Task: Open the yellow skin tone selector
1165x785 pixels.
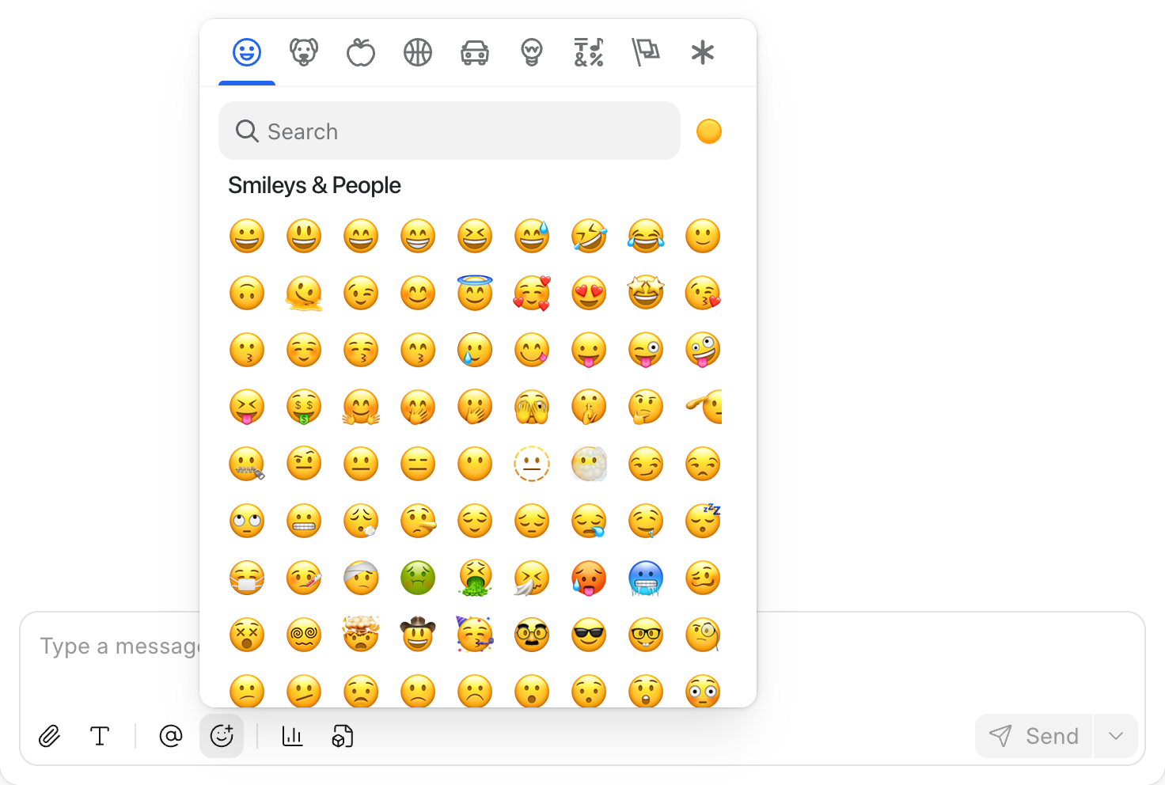Action: pos(709,131)
